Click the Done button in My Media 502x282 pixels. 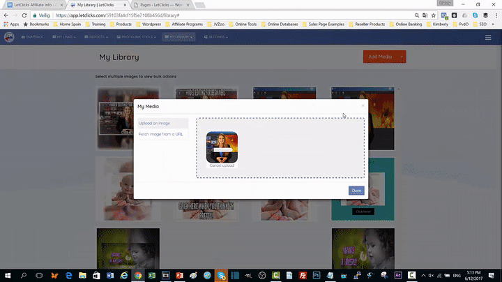[356, 191]
